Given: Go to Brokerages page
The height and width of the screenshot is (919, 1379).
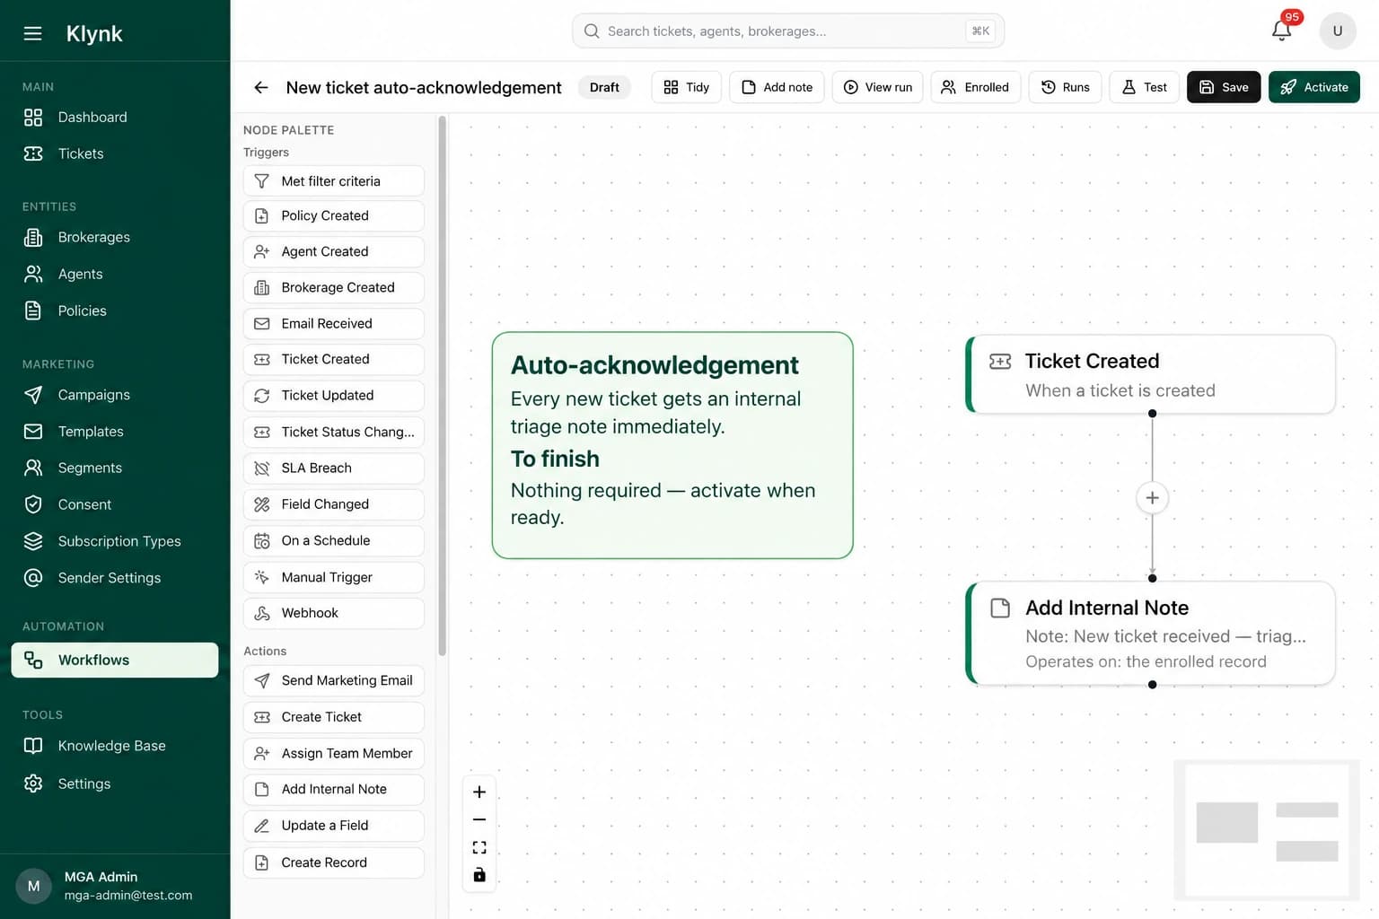Looking at the screenshot, I should click(115, 237).
